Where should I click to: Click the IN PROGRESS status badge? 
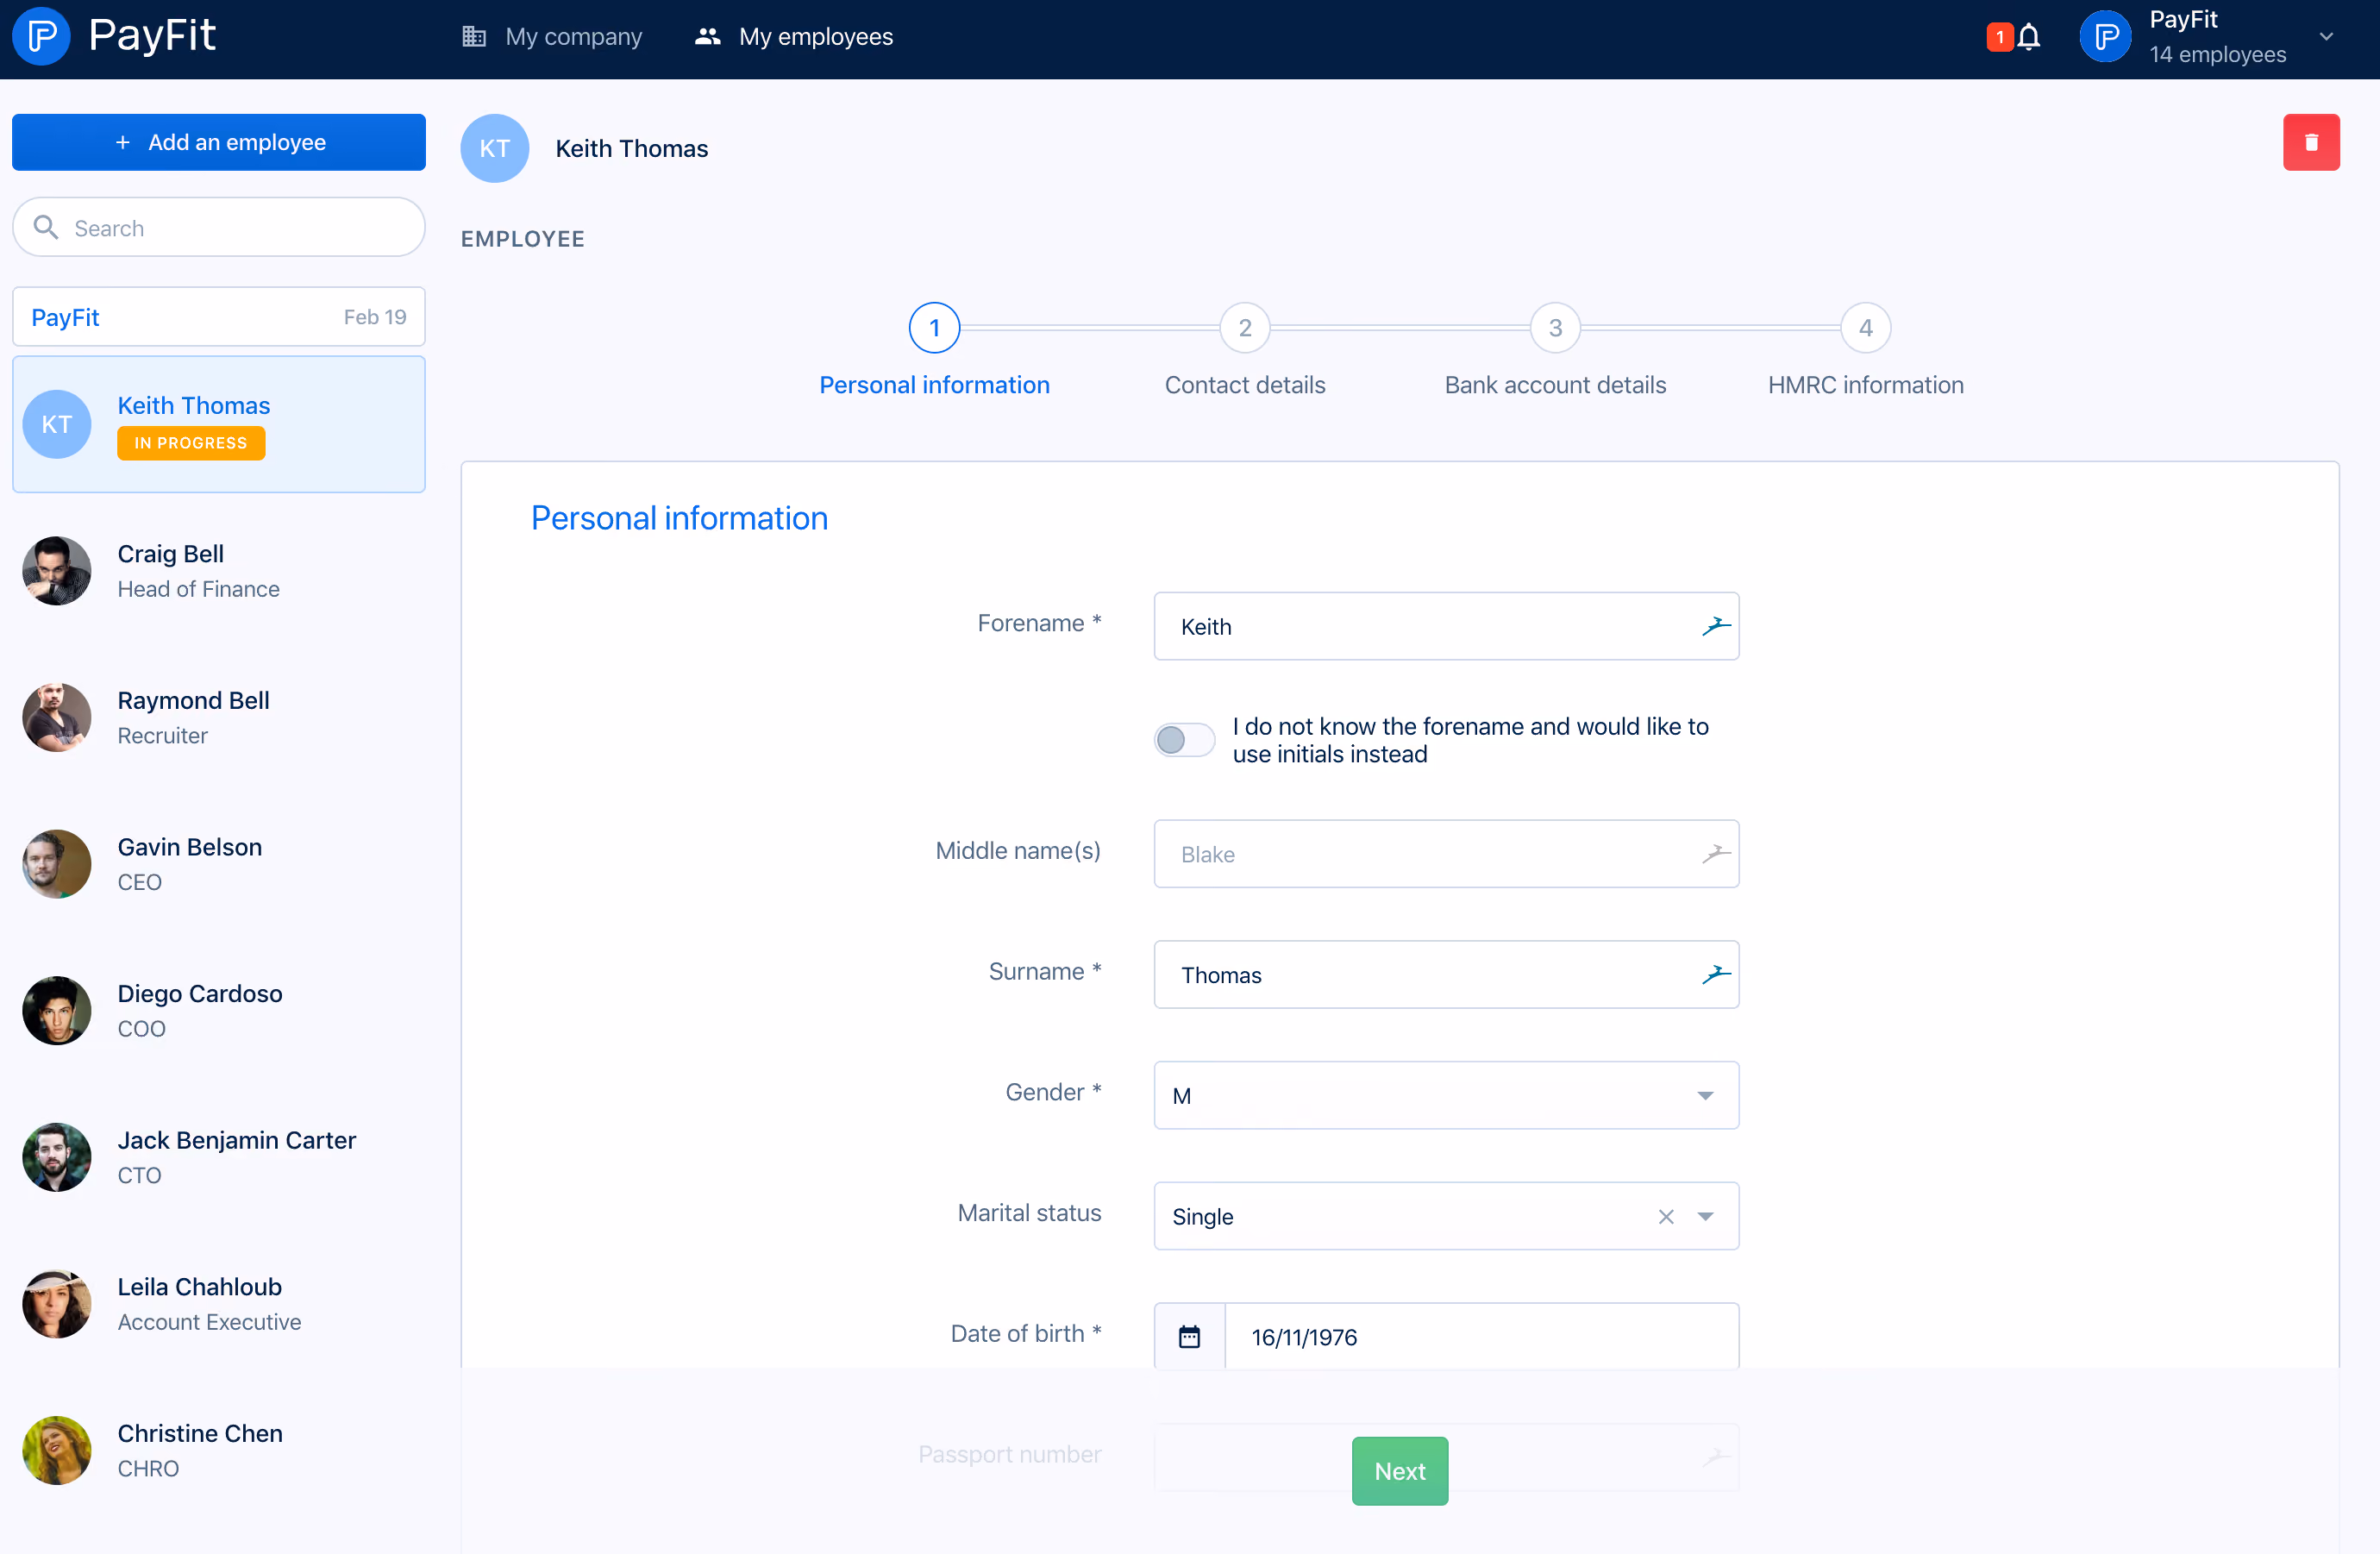(x=191, y=443)
